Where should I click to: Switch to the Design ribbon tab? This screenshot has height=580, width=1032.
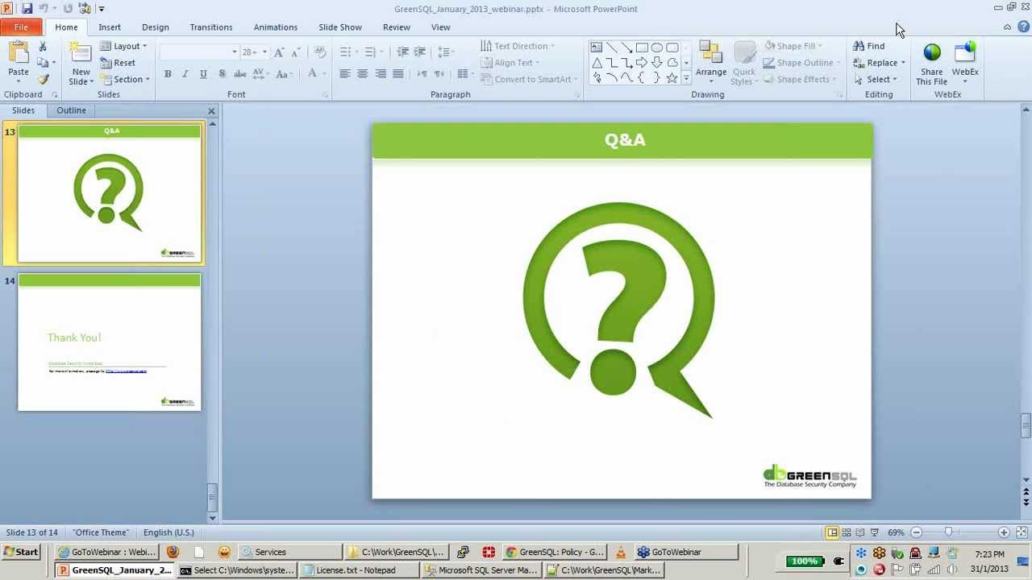click(156, 27)
